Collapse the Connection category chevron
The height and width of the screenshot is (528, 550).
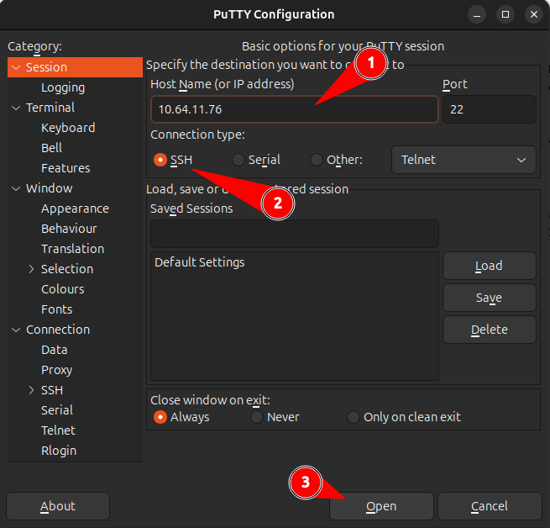16,330
